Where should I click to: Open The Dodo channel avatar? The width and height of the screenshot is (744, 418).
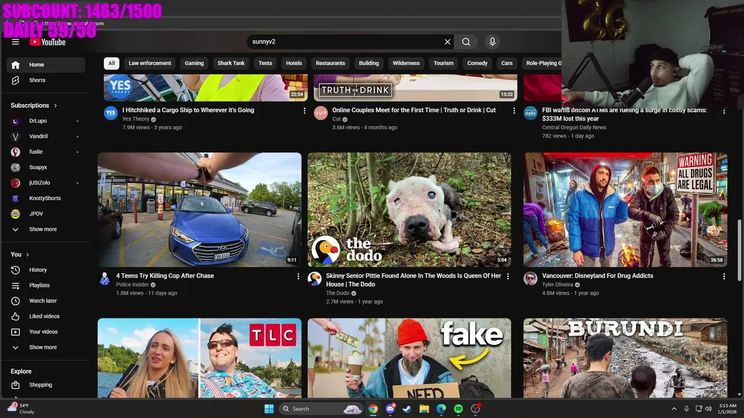[x=314, y=279]
